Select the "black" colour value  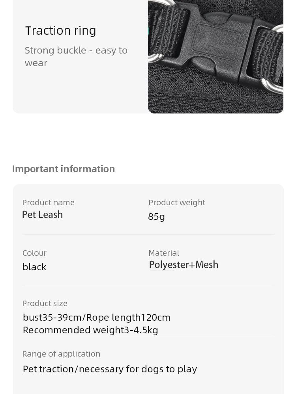pyautogui.click(x=34, y=267)
